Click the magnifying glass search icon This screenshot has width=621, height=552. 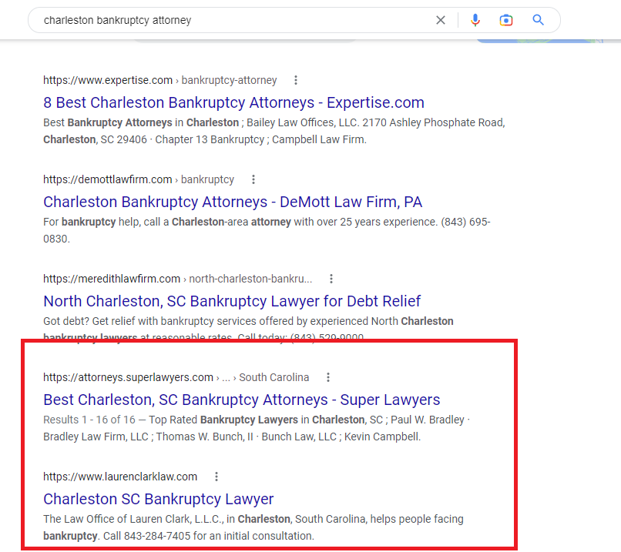coord(538,20)
